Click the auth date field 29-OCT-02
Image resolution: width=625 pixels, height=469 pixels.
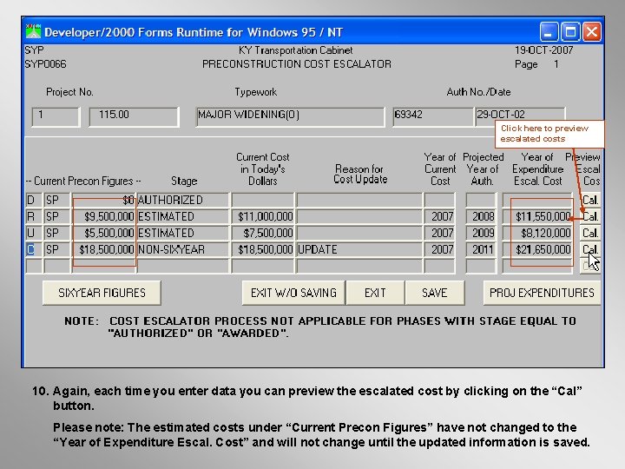tap(520, 116)
